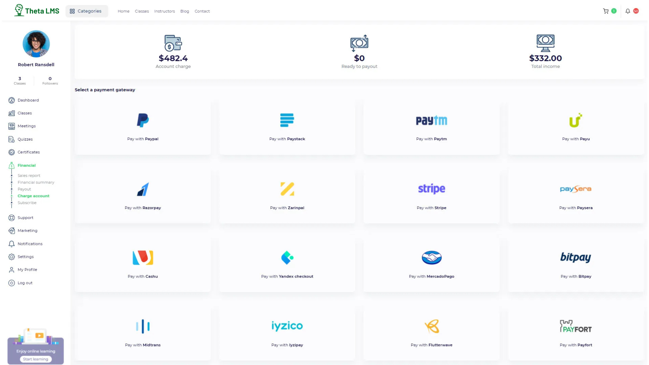The height and width of the screenshot is (365, 649).
Task: Click the Theta LMS logo
Action: click(37, 11)
